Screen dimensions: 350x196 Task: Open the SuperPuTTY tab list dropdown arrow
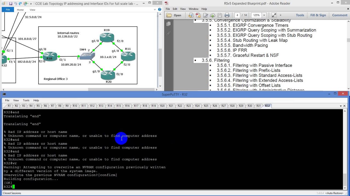pyautogui.click(x=341, y=106)
